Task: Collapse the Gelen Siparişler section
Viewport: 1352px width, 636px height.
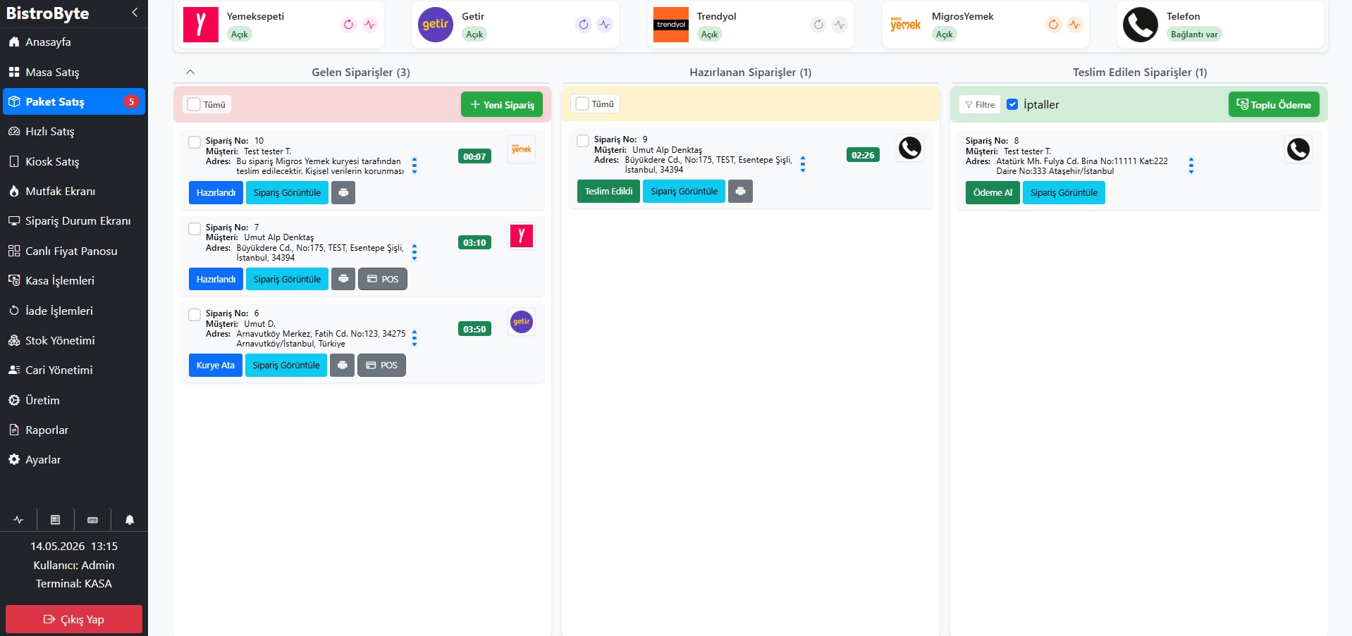Action: pos(190,72)
